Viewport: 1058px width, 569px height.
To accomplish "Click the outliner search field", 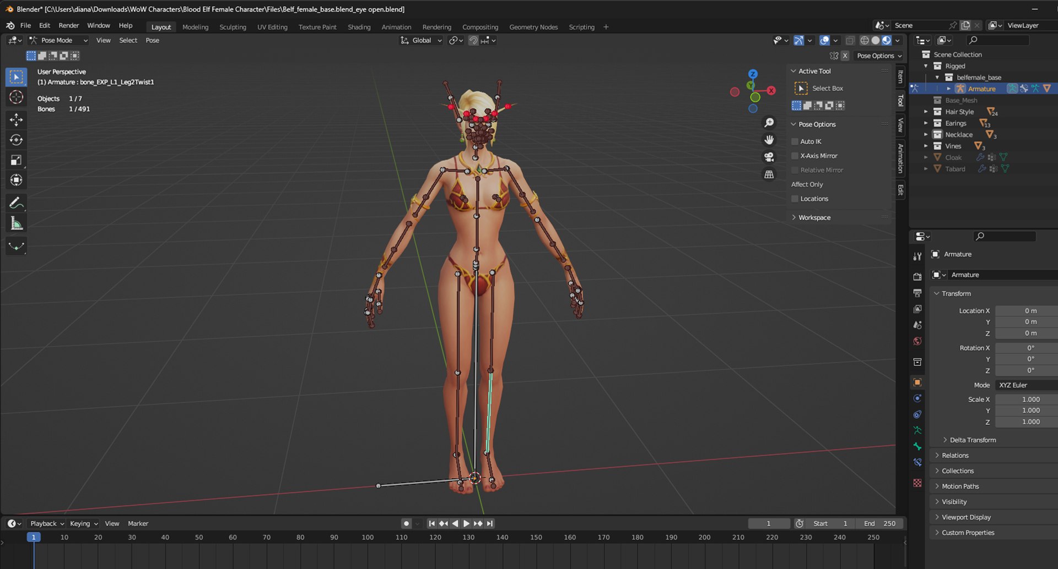I will click(998, 40).
